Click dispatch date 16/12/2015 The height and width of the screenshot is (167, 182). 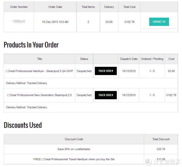pyautogui.click(x=129, y=71)
